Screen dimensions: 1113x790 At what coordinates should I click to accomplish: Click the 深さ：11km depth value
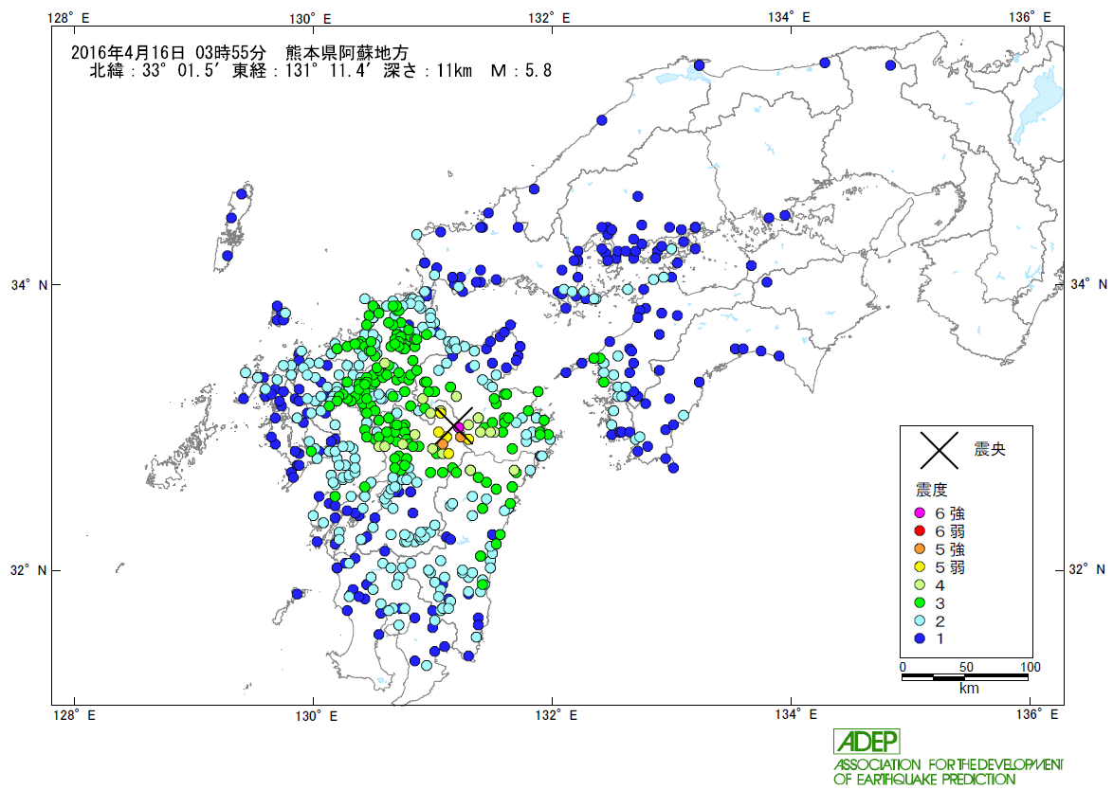pos(428,70)
